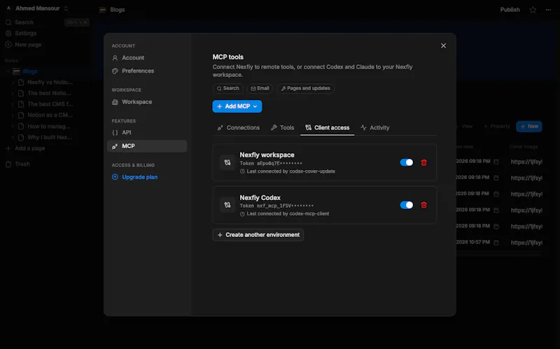Click the blue New button behind dialog
Image resolution: width=560 pixels, height=349 pixels.
[x=529, y=127]
